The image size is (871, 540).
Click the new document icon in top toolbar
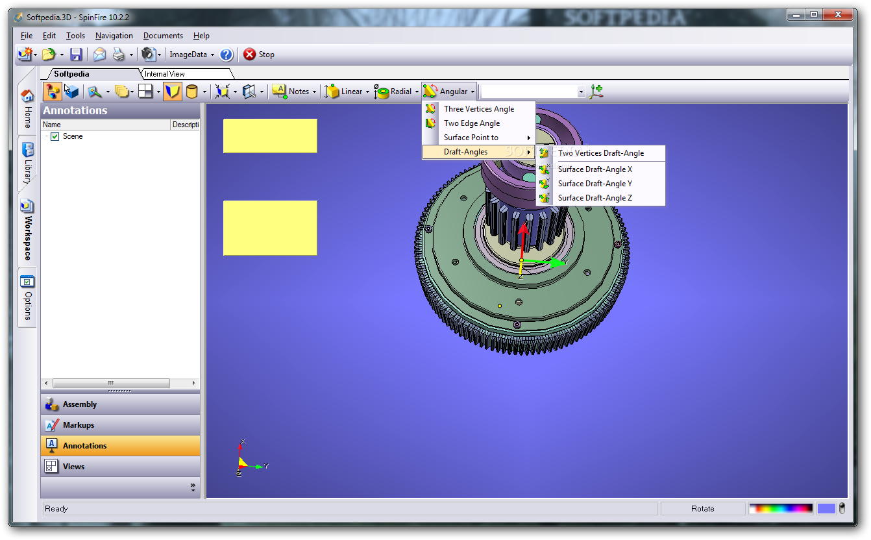coord(25,55)
